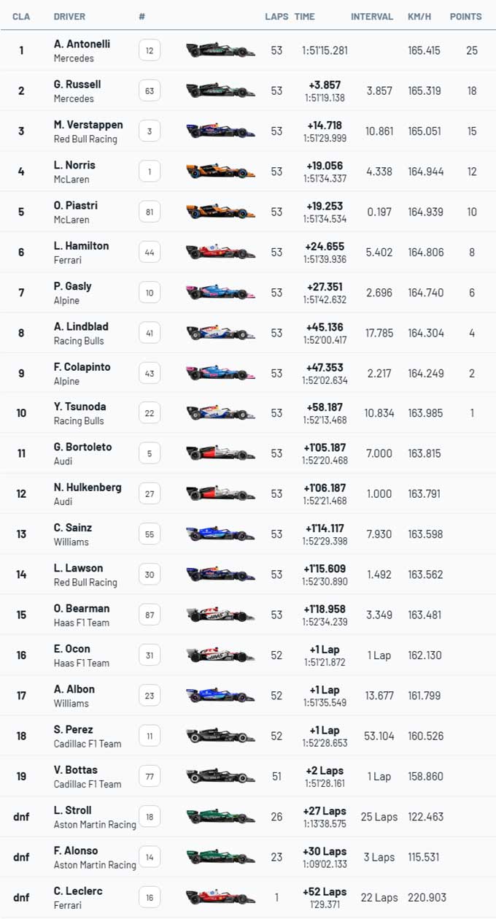
Task: Click car number badge 63
Action: pyautogui.click(x=150, y=91)
